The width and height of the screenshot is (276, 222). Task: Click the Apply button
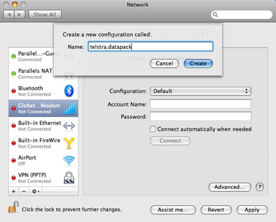[252, 210]
